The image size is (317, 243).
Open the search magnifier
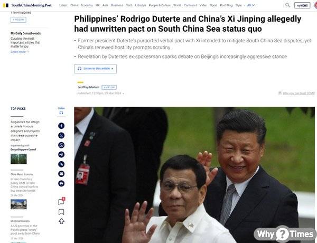click(287, 5)
